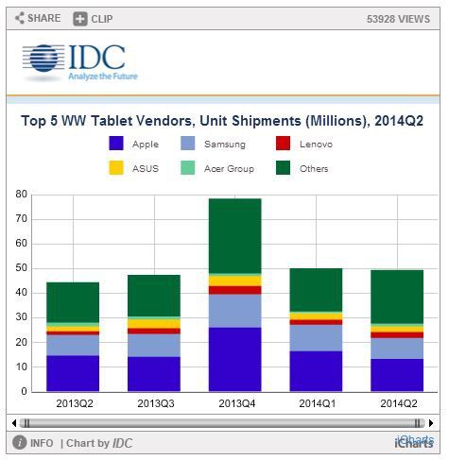Click the IDC globe logo
The height and width of the screenshot is (460, 449).
point(43,59)
